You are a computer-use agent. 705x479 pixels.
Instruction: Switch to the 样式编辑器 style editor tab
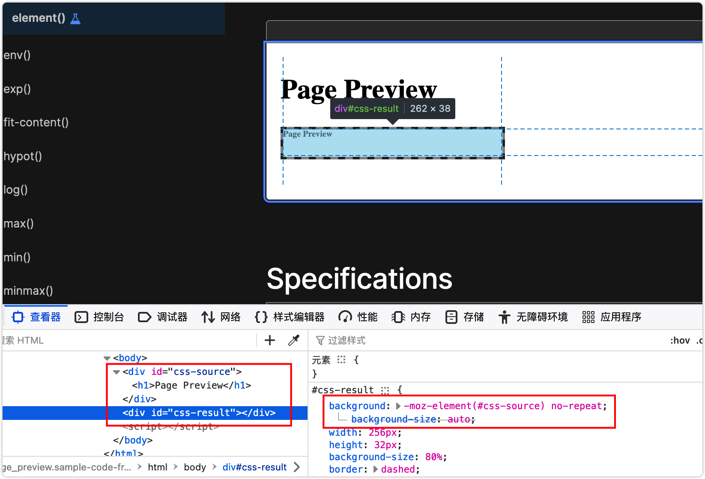tap(290, 317)
